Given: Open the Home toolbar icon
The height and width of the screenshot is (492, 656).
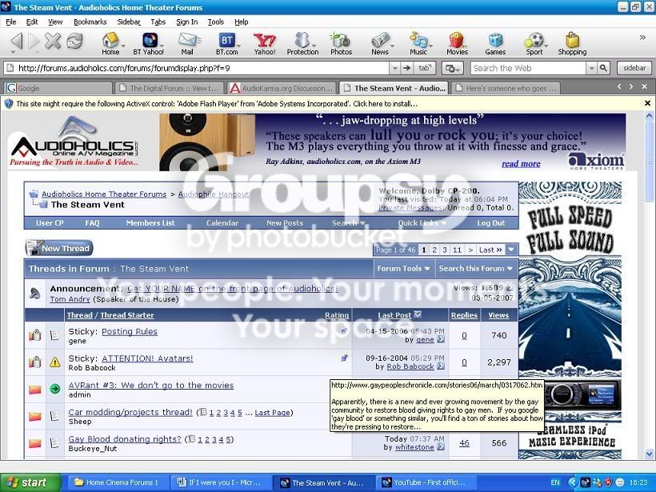Looking at the screenshot, I should (x=110, y=44).
